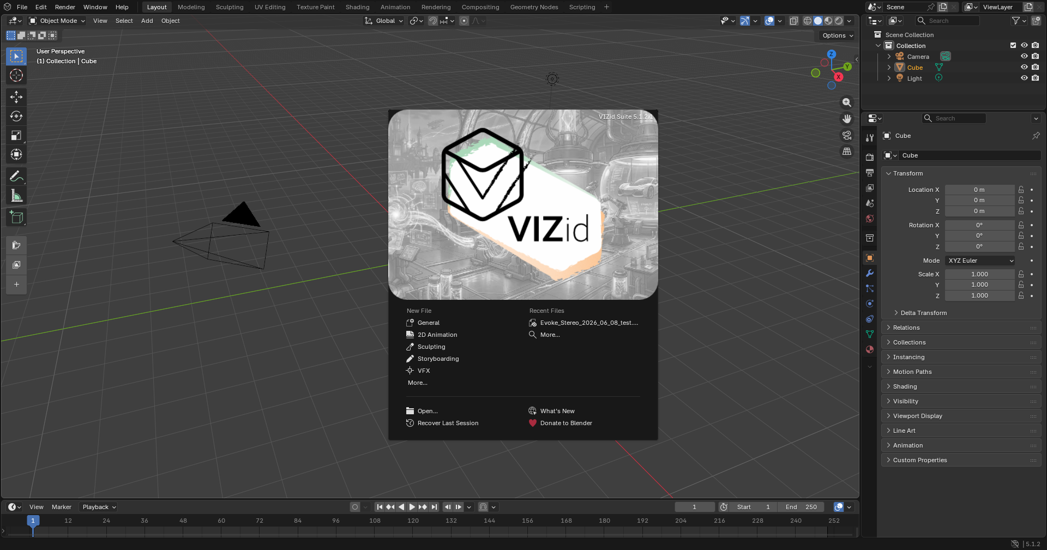The width and height of the screenshot is (1047, 550).
Task: Open the Playback dropdown in timeline
Action: tap(99, 507)
